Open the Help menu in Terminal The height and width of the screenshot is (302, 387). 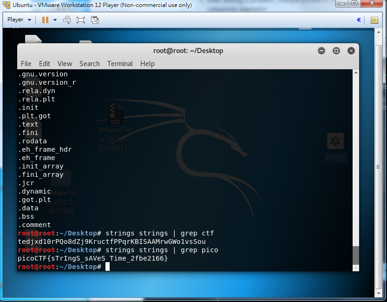[147, 64]
